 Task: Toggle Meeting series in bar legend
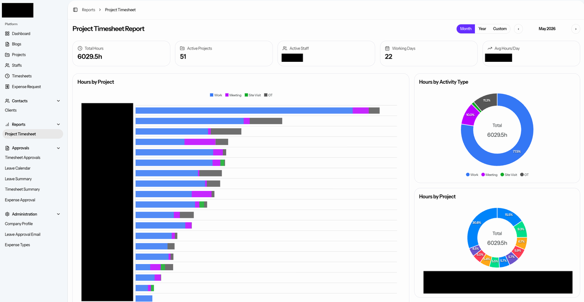click(233, 95)
